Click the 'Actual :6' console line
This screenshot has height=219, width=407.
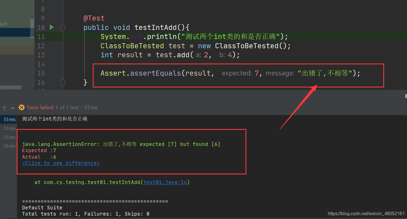pos(39,157)
